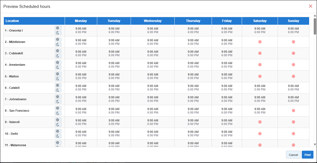Click the Wednesday column header
The width and height of the screenshot is (317, 163).
click(x=153, y=21)
